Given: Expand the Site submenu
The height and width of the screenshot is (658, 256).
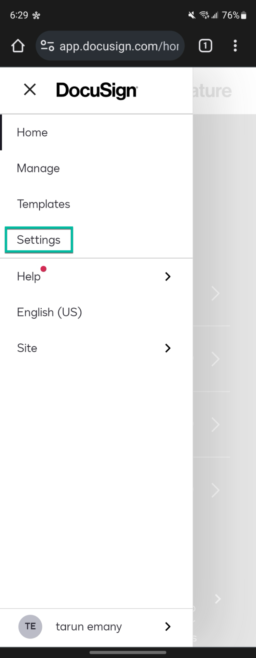Looking at the screenshot, I should click(x=168, y=348).
